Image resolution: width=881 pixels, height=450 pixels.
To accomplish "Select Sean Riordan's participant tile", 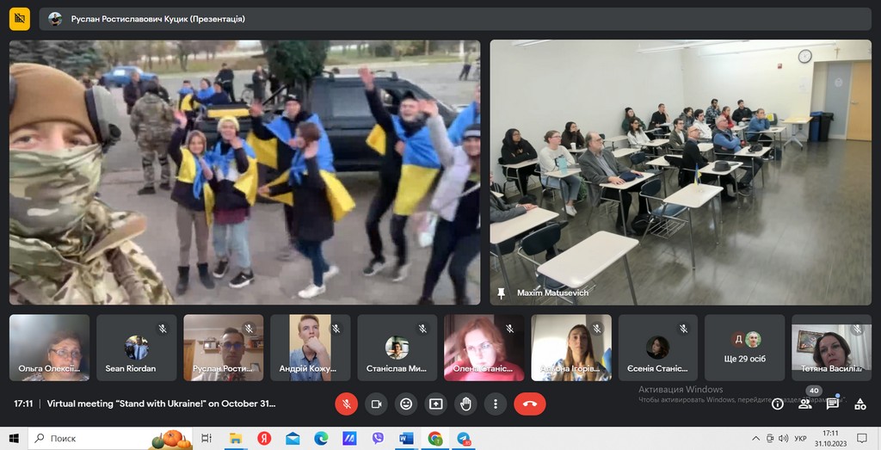I will [136, 348].
